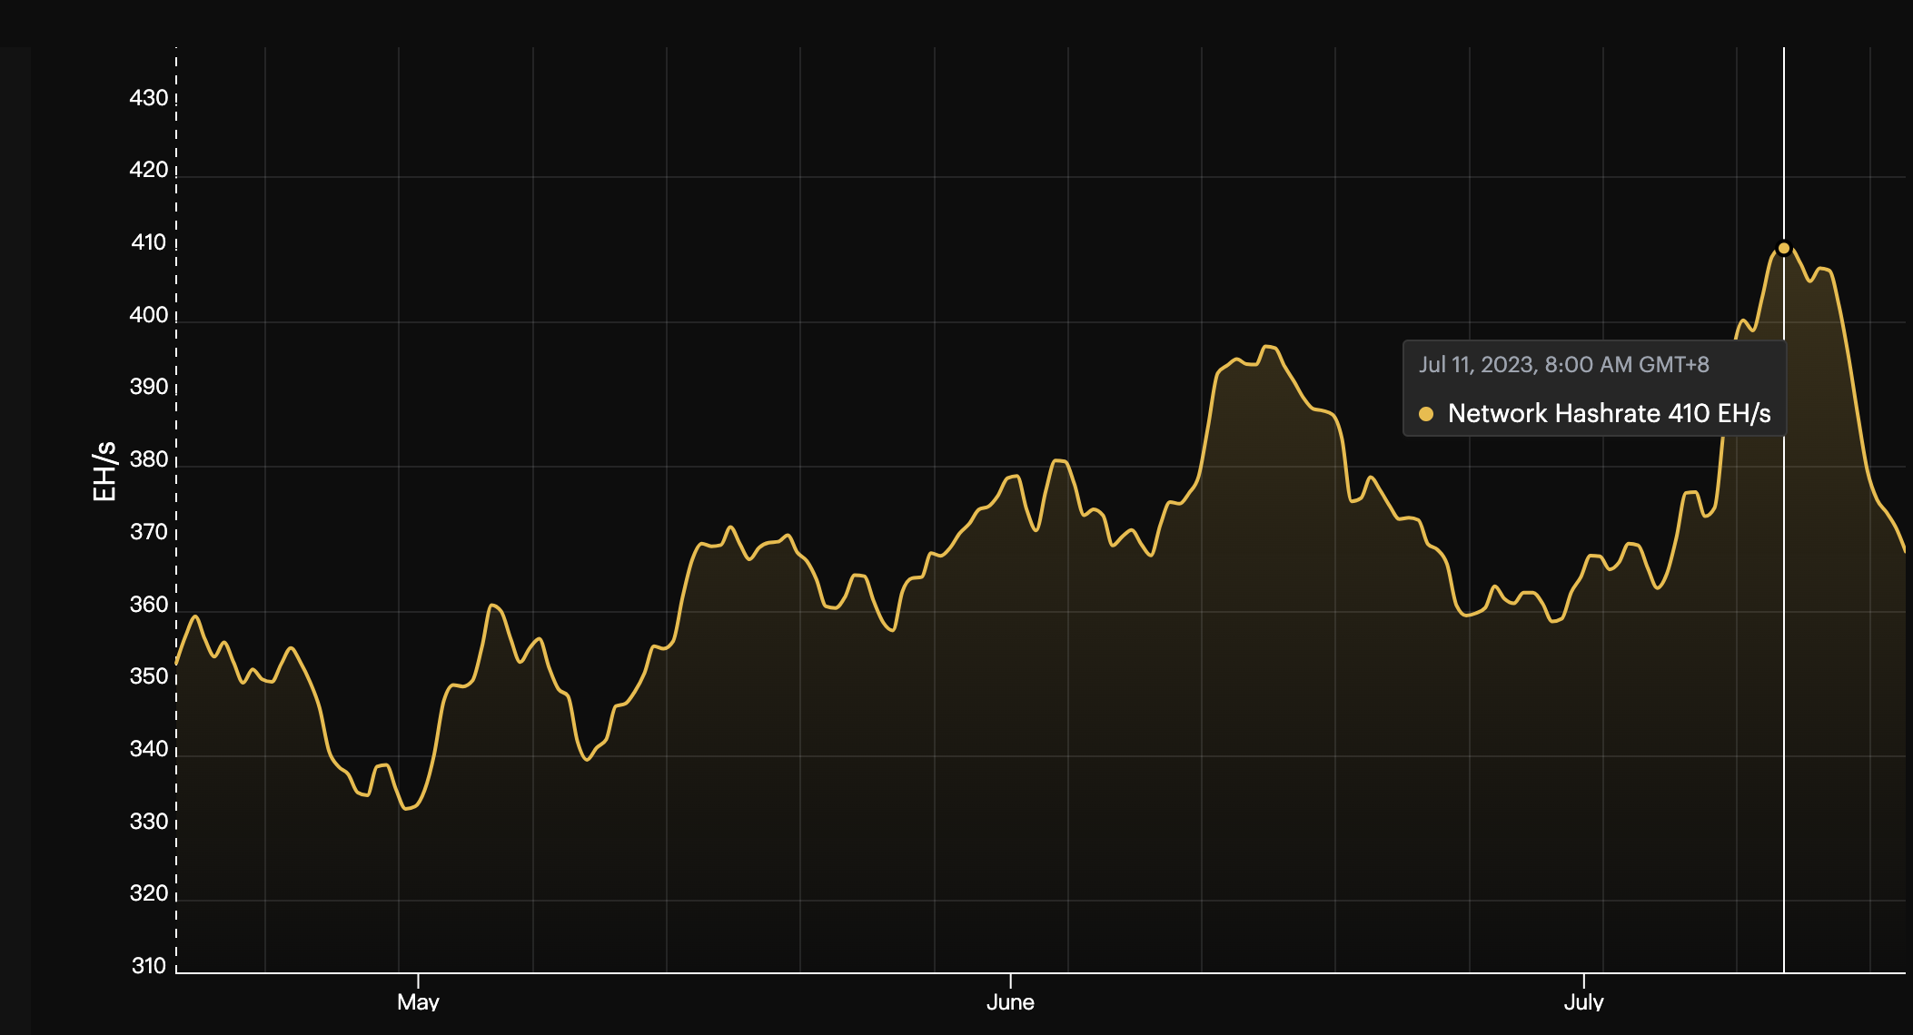Image resolution: width=1913 pixels, height=1035 pixels.
Task: Click the 360 y-axis tick label
Action: [148, 605]
